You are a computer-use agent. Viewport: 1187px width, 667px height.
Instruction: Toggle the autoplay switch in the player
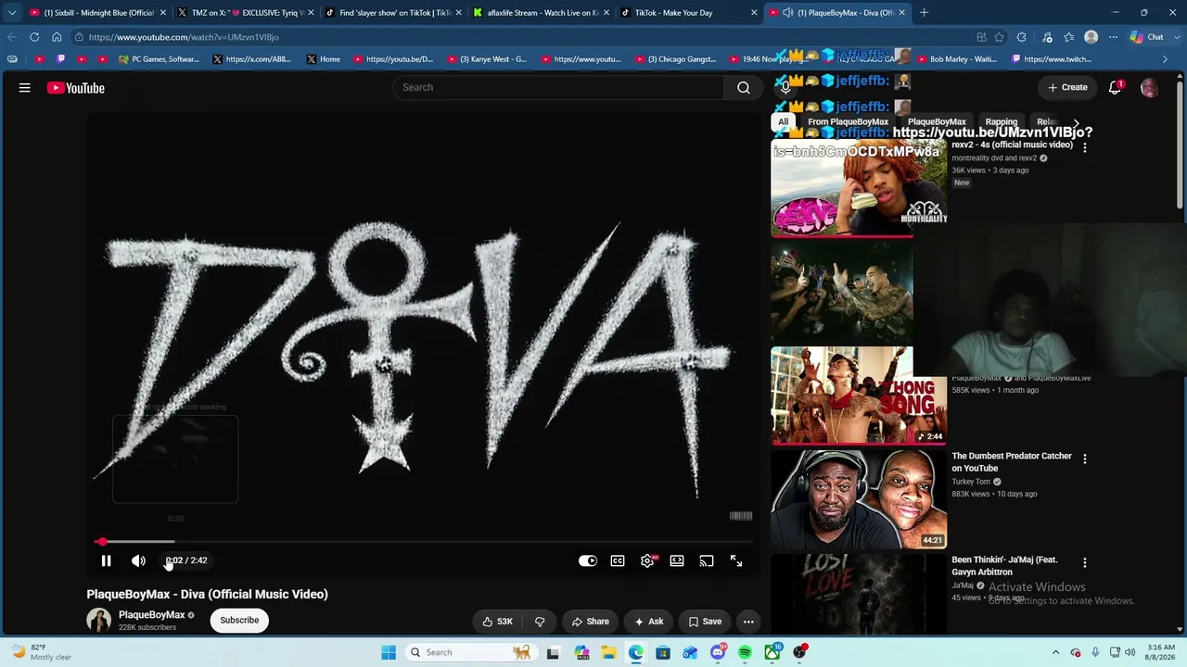point(588,560)
